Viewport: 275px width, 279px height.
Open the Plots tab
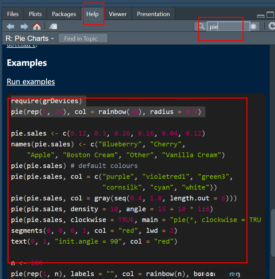35,14
